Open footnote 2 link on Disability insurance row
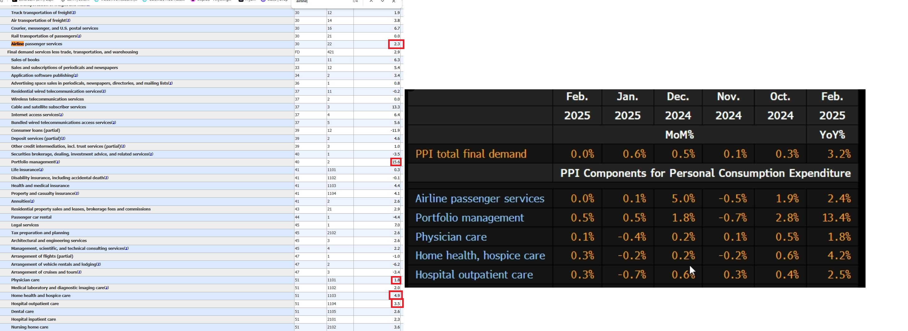Viewport: 908px width, 331px height. point(106,178)
